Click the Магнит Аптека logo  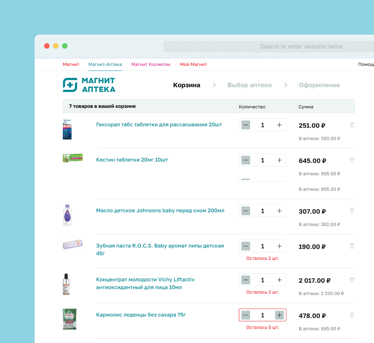[x=89, y=85]
